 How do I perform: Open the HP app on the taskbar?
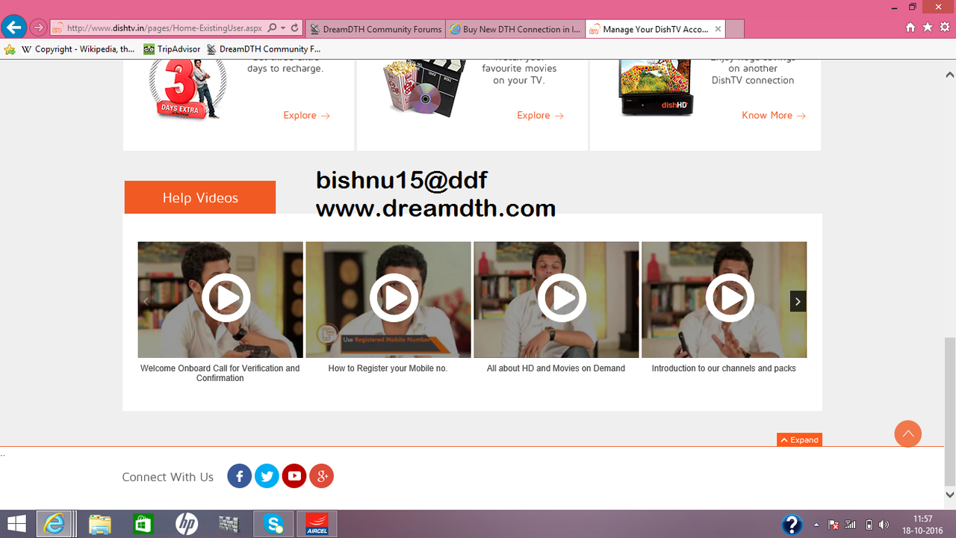(187, 524)
